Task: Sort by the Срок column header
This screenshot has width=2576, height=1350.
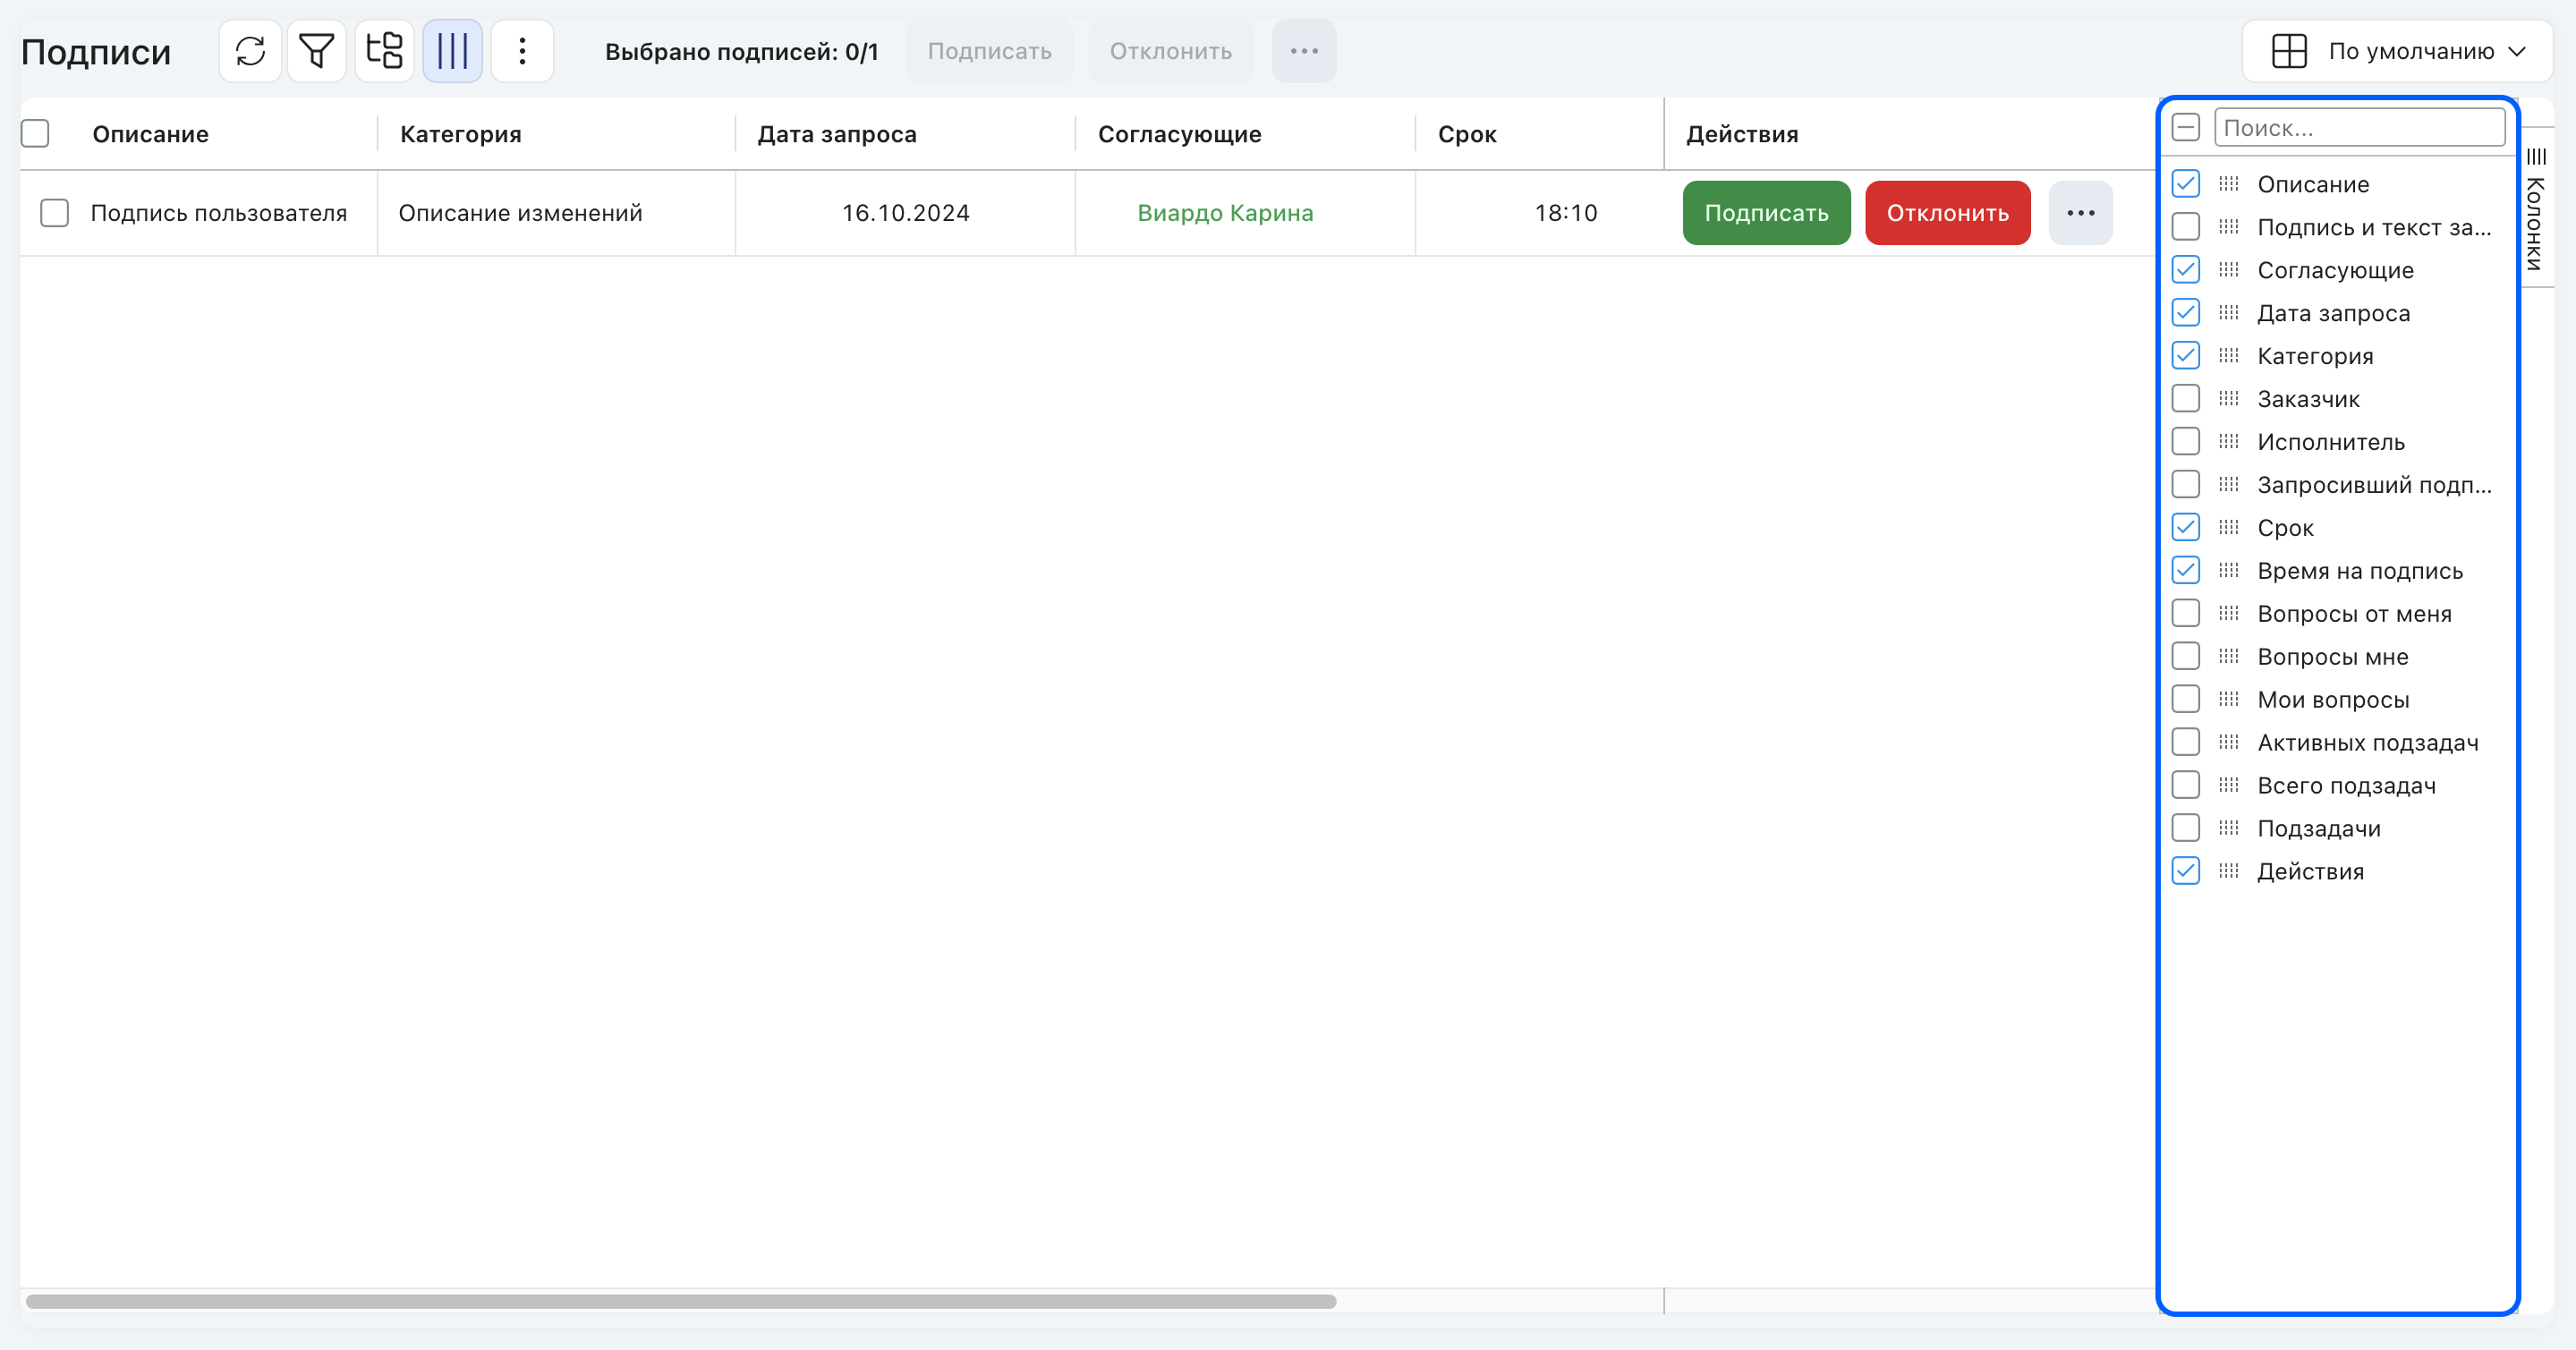Action: (1467, 134)
